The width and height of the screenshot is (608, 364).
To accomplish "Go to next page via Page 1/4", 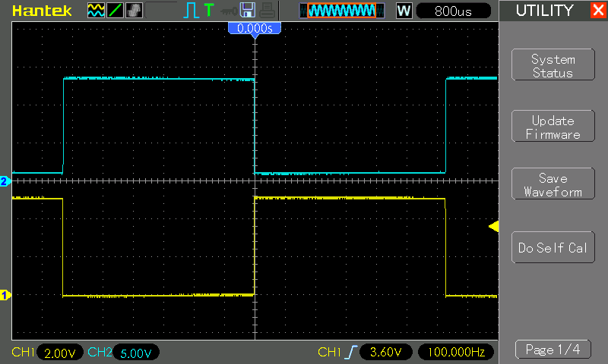I will (x=553, y=350).
